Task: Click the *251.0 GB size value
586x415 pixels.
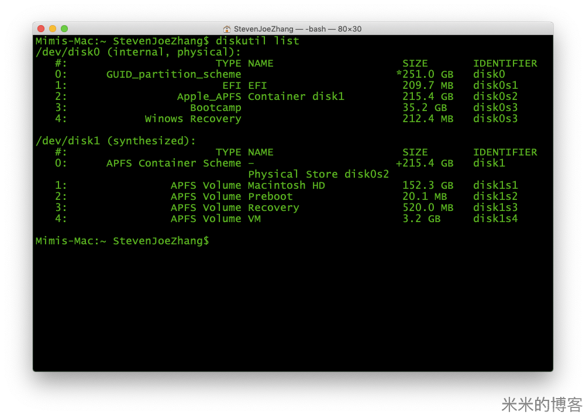Action: (425, 74)
